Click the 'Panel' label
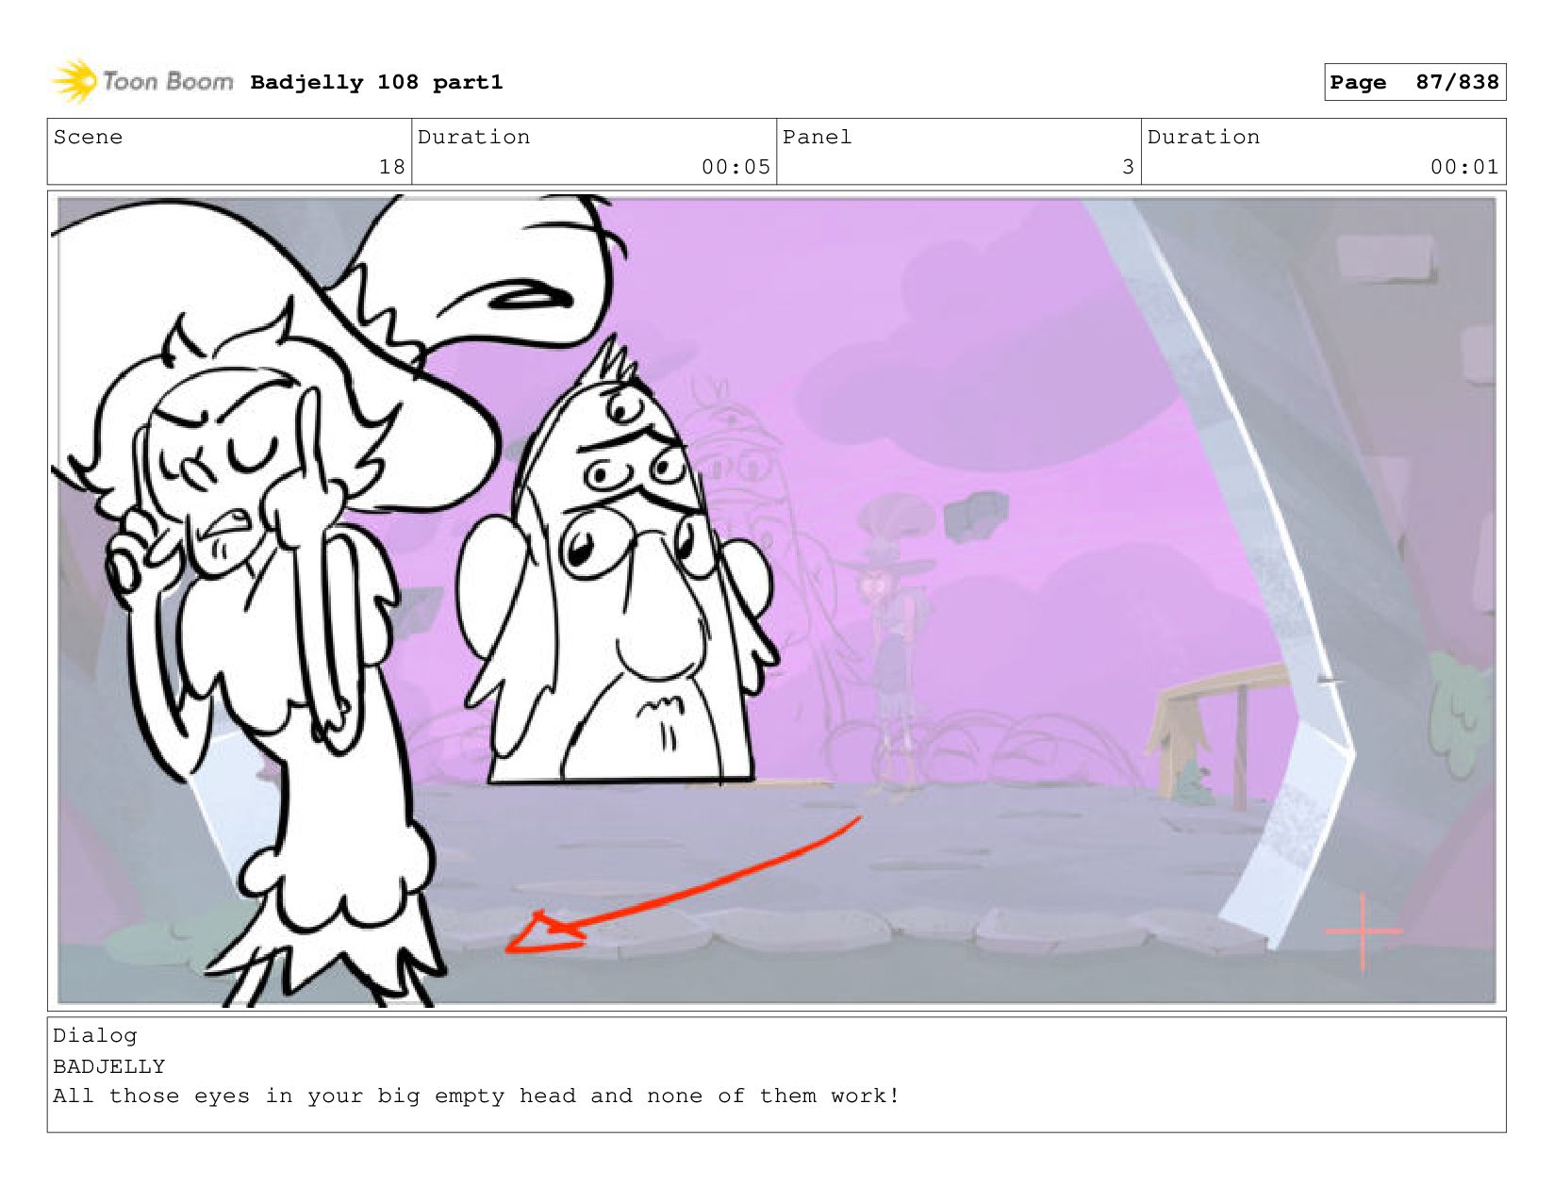The image size is (1554, 1203). click(817, 137)
